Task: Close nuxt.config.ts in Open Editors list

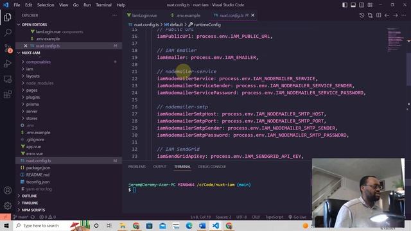Action: [x=26, y=46]
